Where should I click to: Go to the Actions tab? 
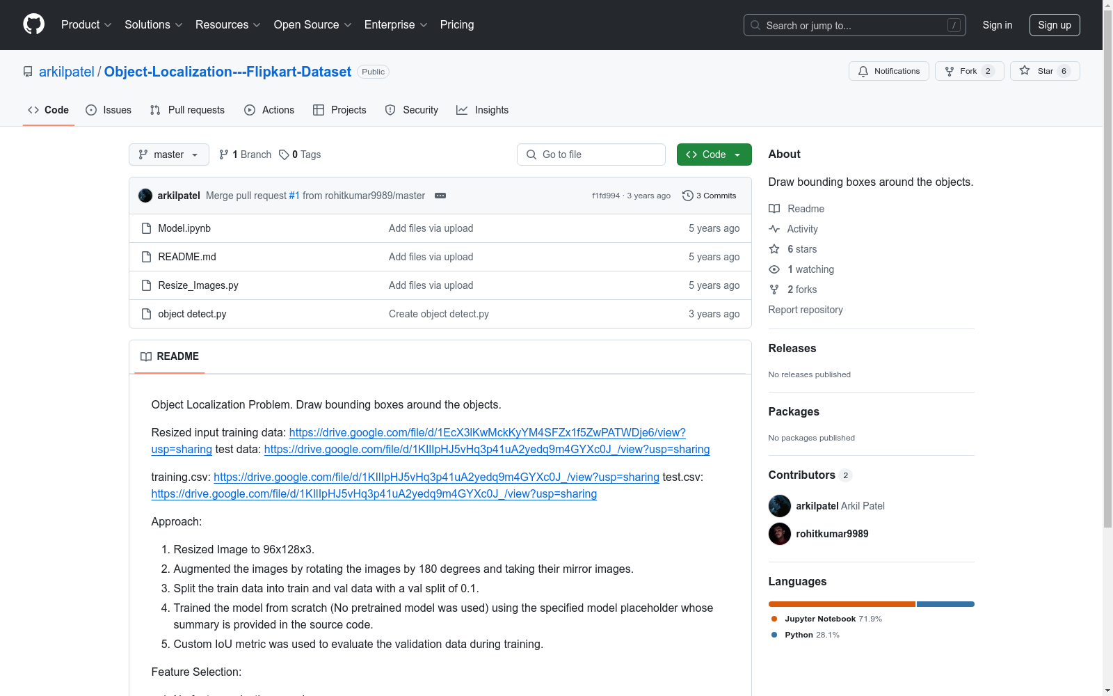[x=269, y=110]
